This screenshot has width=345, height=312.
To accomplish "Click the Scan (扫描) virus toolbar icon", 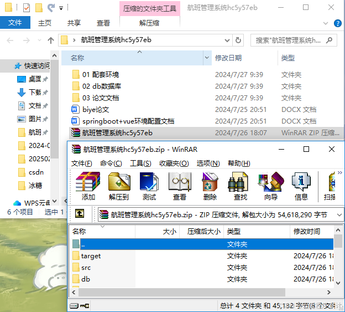I will pos(330,186).
